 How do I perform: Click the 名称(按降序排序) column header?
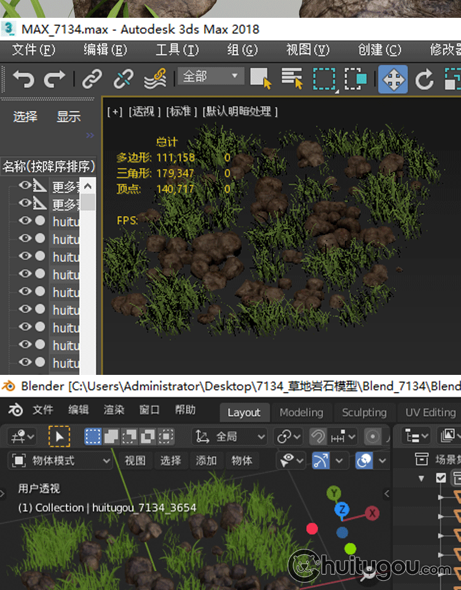(49, 166)
